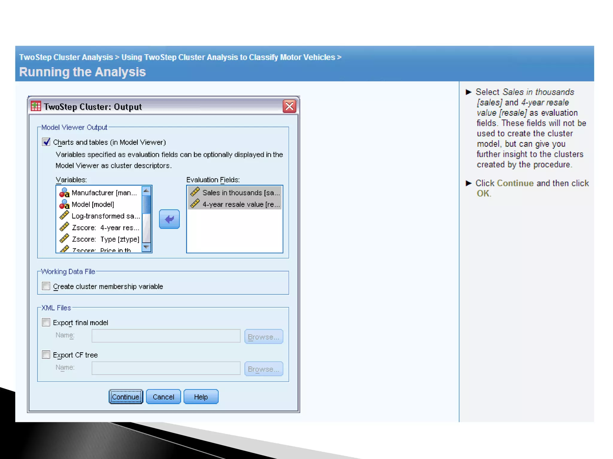Check the Export final model option
613x459 pixels.
[x=46, y=322]
